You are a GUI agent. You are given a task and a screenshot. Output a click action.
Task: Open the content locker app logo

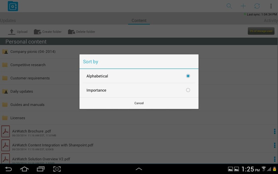click(x=13, y=6)
